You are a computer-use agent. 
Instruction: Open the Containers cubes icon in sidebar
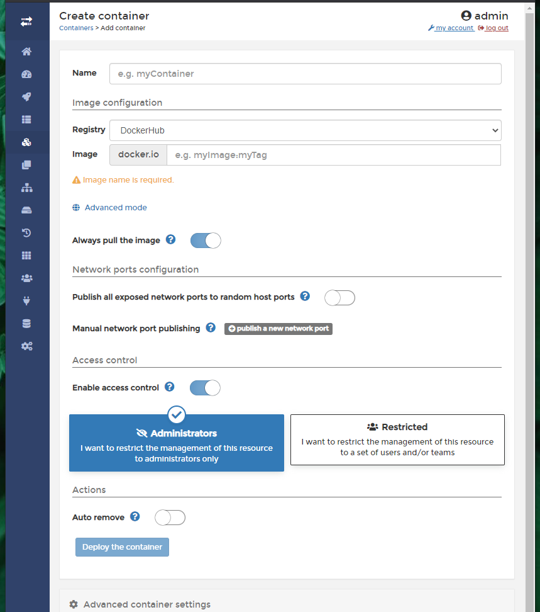[x=26, y=142]
